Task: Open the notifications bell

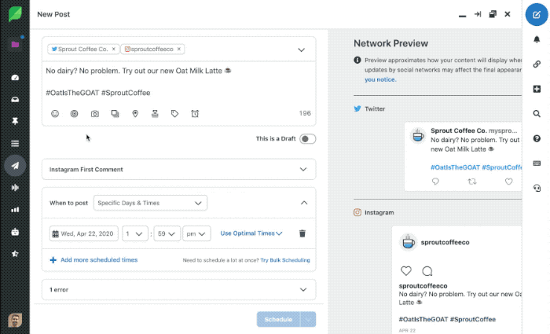Action: click(537, 39)
